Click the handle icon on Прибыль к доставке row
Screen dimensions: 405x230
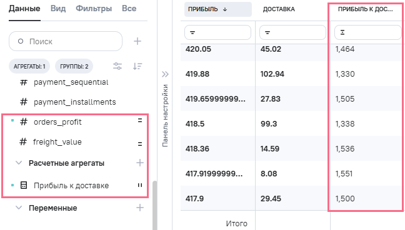tap(140, 185)
